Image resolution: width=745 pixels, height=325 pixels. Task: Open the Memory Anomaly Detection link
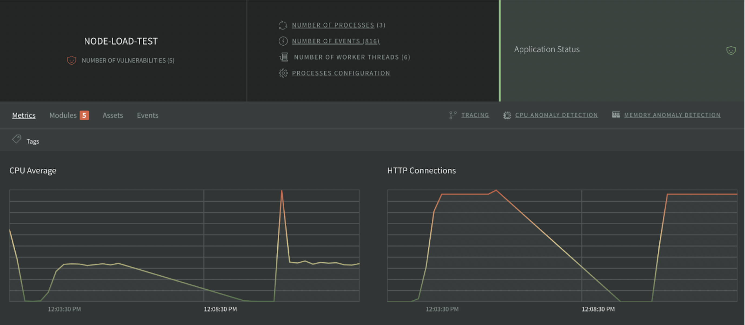point(672,115)
